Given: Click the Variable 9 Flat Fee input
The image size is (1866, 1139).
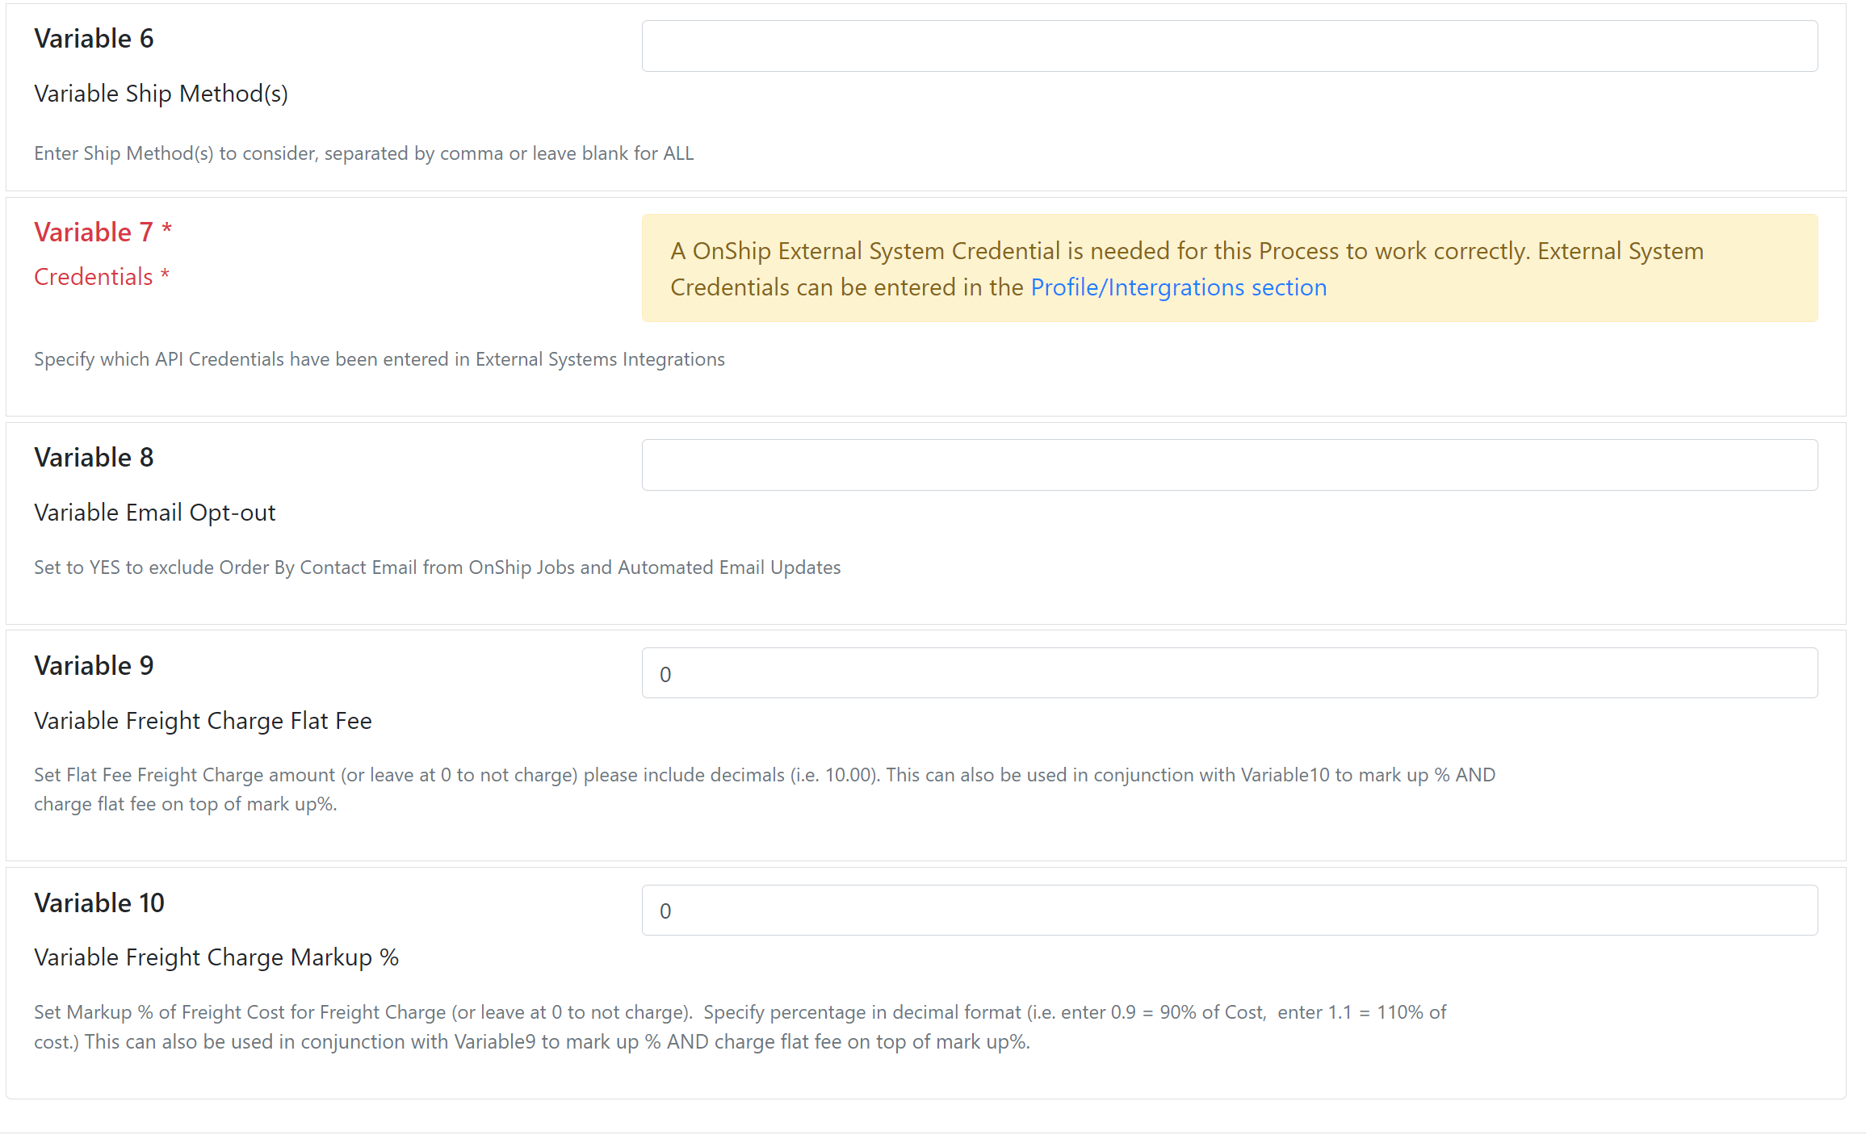Looking at the screenshot, I should click(x=1229, y=673).
